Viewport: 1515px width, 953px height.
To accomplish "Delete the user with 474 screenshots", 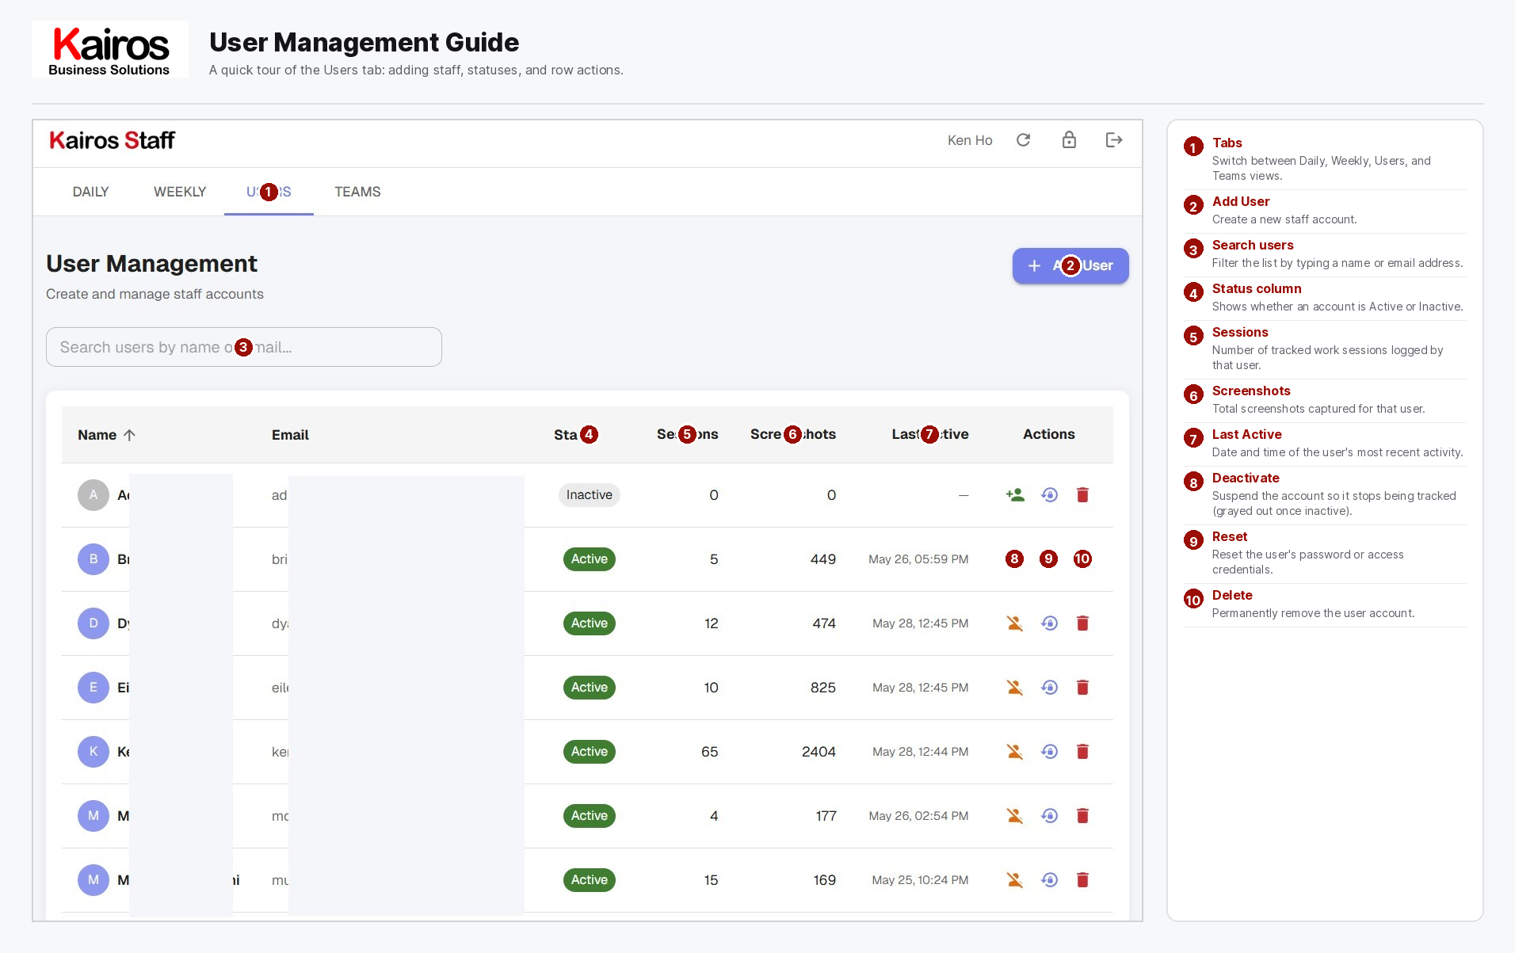I will coord(1082,623).
